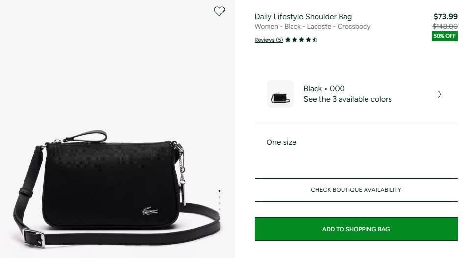Image resolution: width=464 pixels, height=258 pixels.
Task: Show the fourth image carousel dot
Action: point(220,209)
